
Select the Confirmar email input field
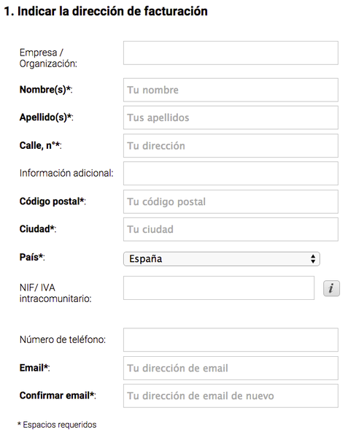(231, 396)
